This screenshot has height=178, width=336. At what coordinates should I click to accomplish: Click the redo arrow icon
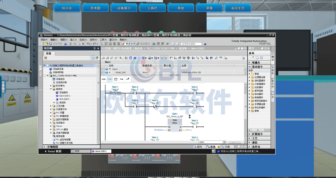click(x=94, y=44)
